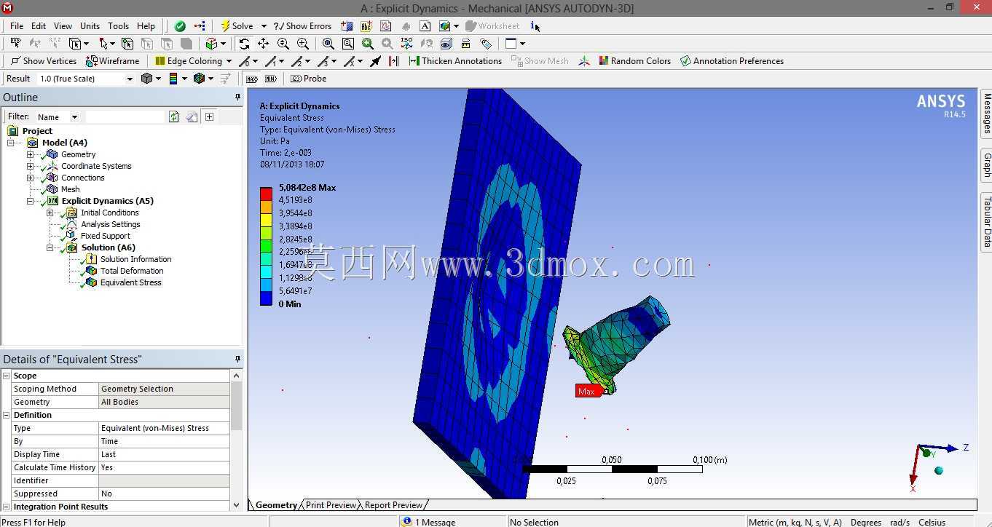Click the green checkmark icon by Help
This screenshot has height=527, width=992.
[180, 25]
